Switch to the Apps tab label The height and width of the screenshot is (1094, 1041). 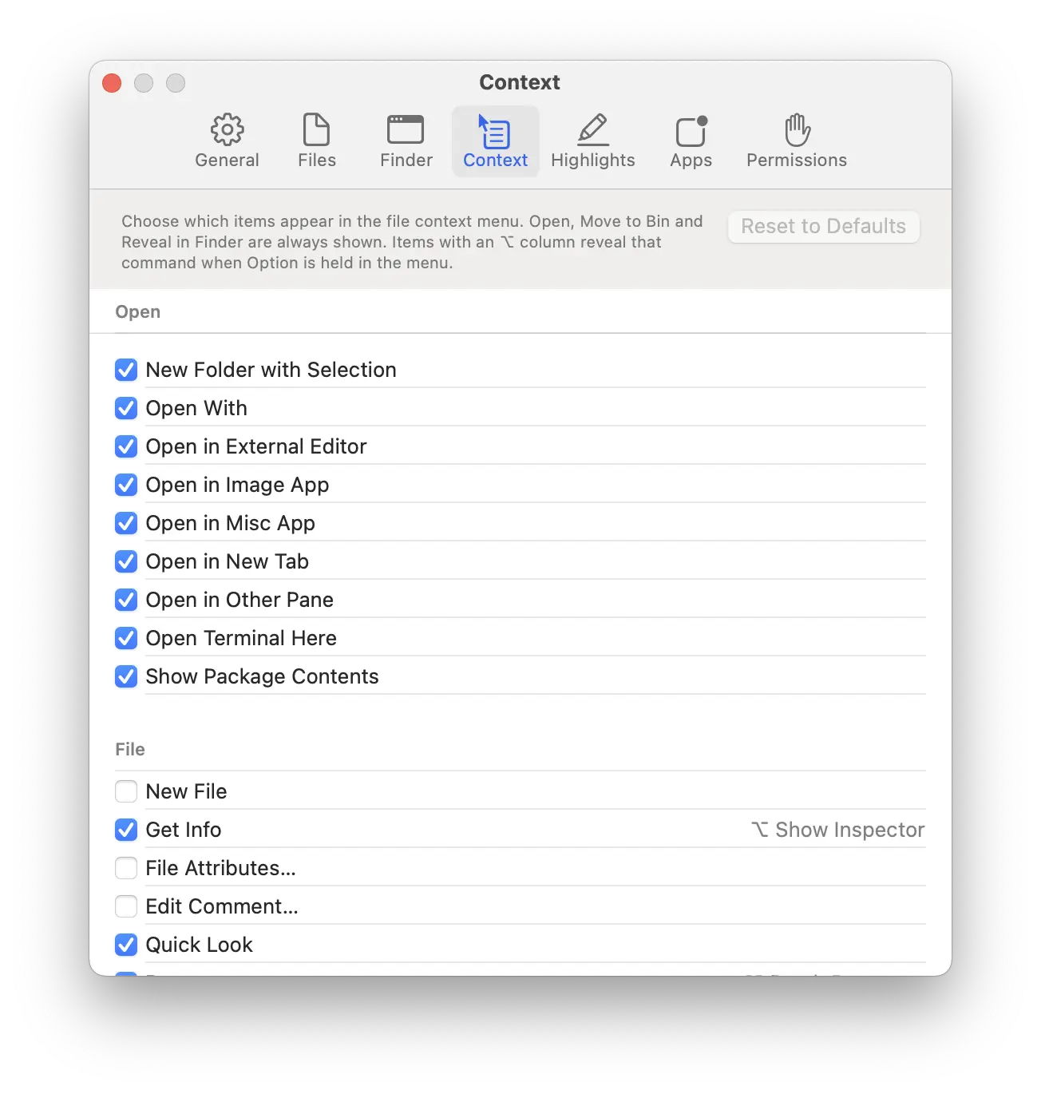click(x=691, y=161)
